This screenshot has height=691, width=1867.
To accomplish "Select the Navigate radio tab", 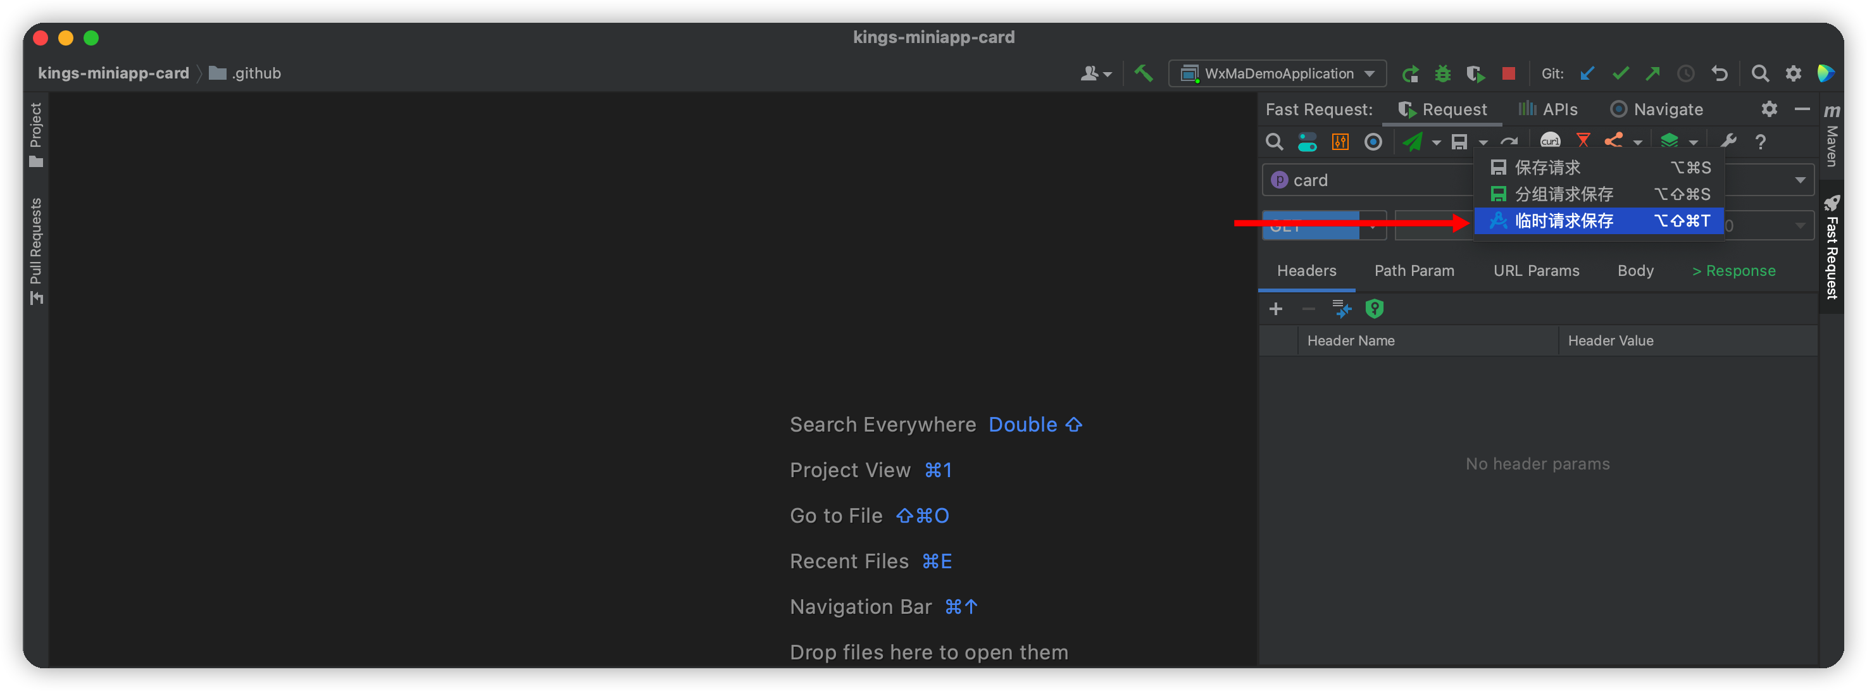I will click(x=1656, y=109).
